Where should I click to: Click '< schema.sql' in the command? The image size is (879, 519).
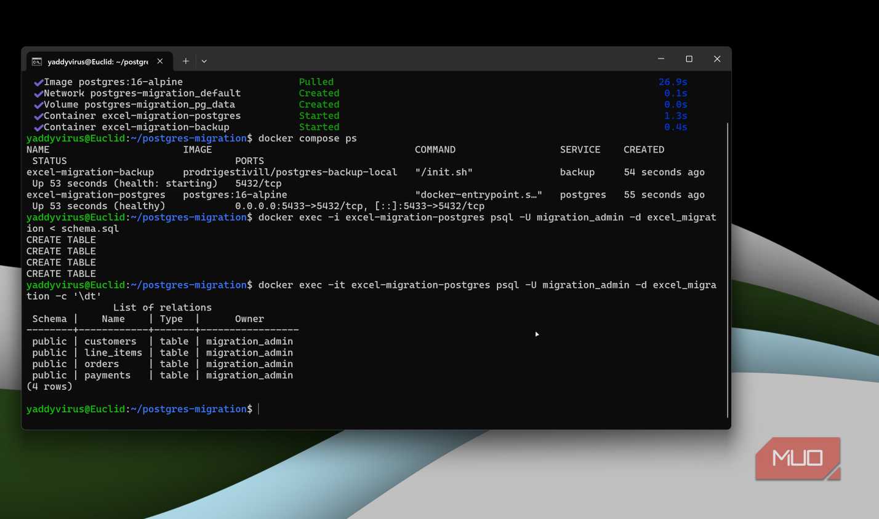coord(84,229)
